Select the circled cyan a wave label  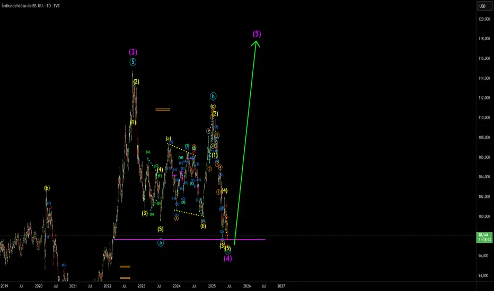tap(161, 242)
